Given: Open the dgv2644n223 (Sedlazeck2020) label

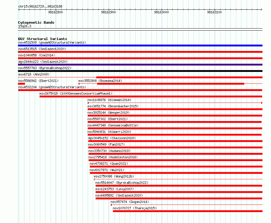Looking at the screenshot, I should [x=43, y=62].
